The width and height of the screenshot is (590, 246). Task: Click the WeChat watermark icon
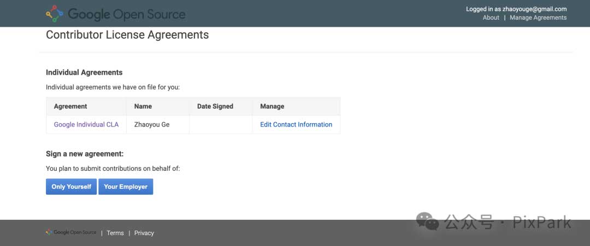point(427,221)
